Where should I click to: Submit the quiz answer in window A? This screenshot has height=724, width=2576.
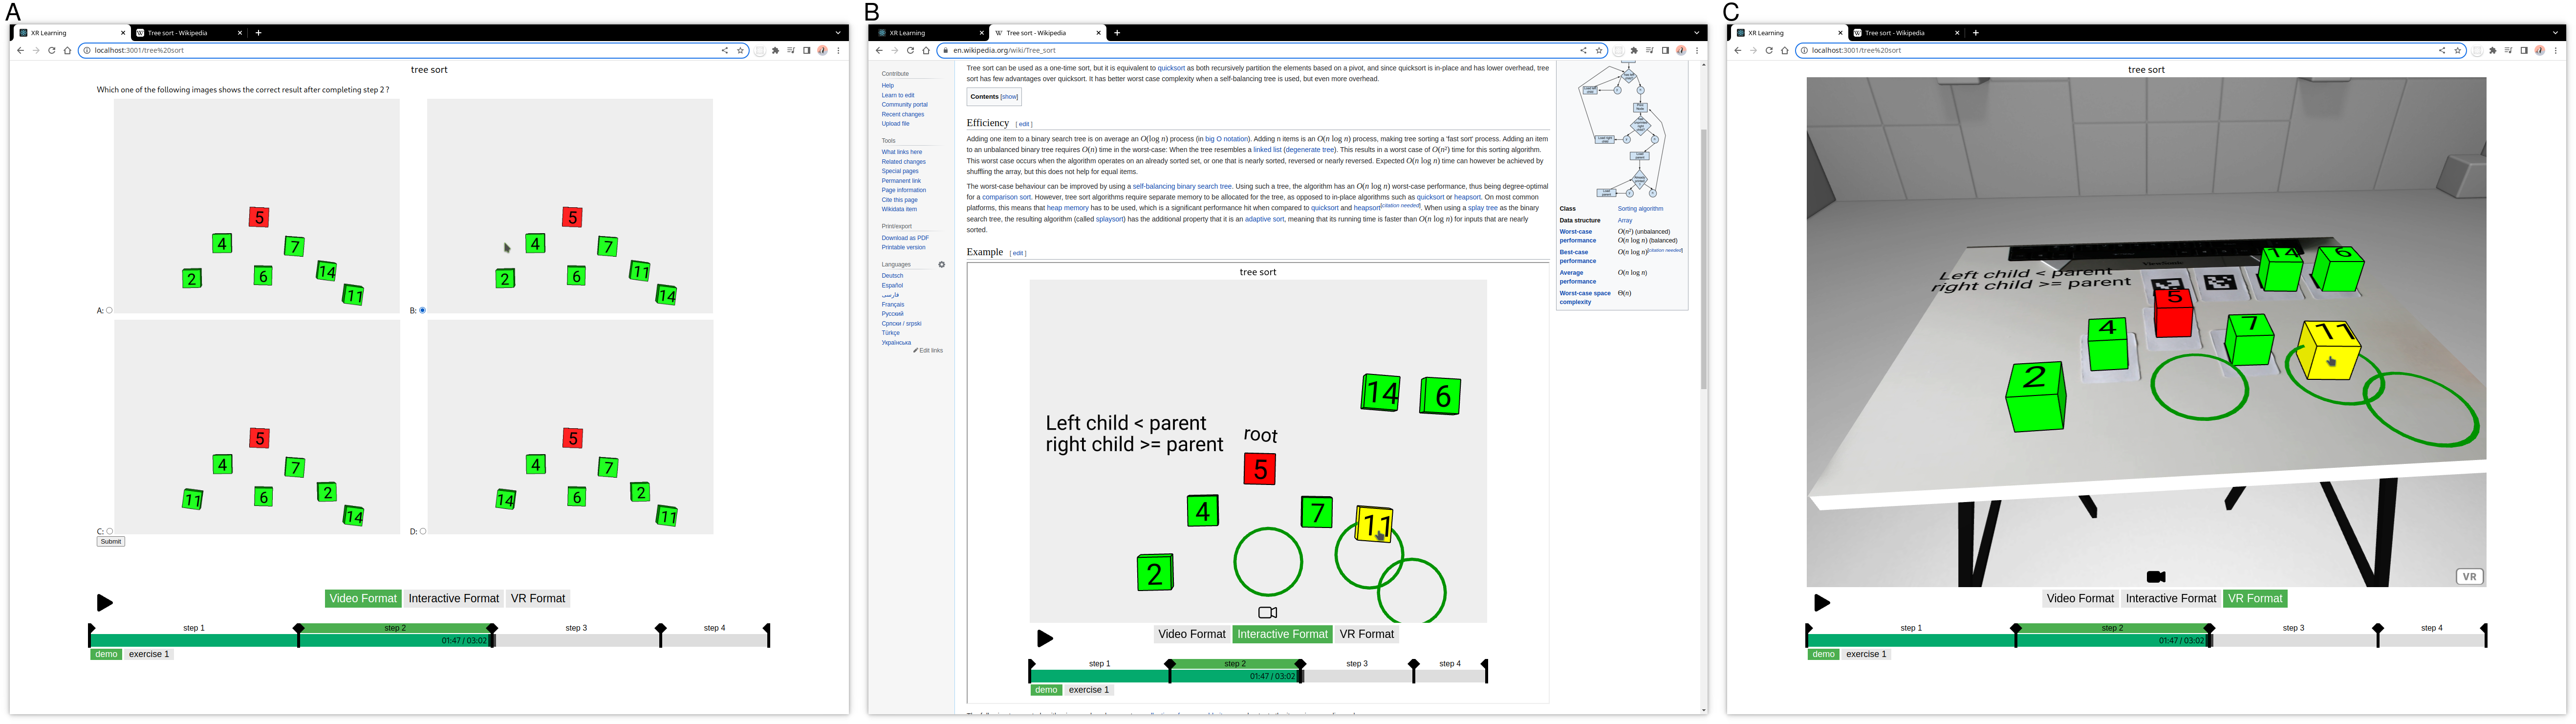click(x=111, y=541)
